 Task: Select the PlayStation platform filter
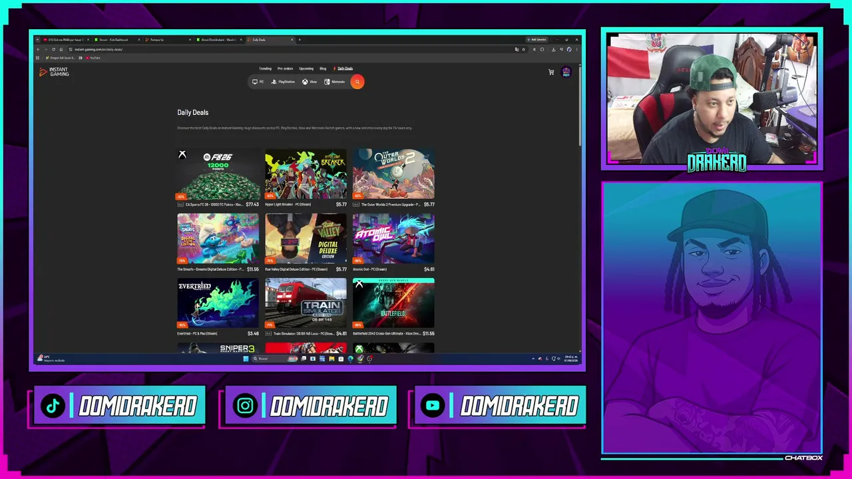283,82
